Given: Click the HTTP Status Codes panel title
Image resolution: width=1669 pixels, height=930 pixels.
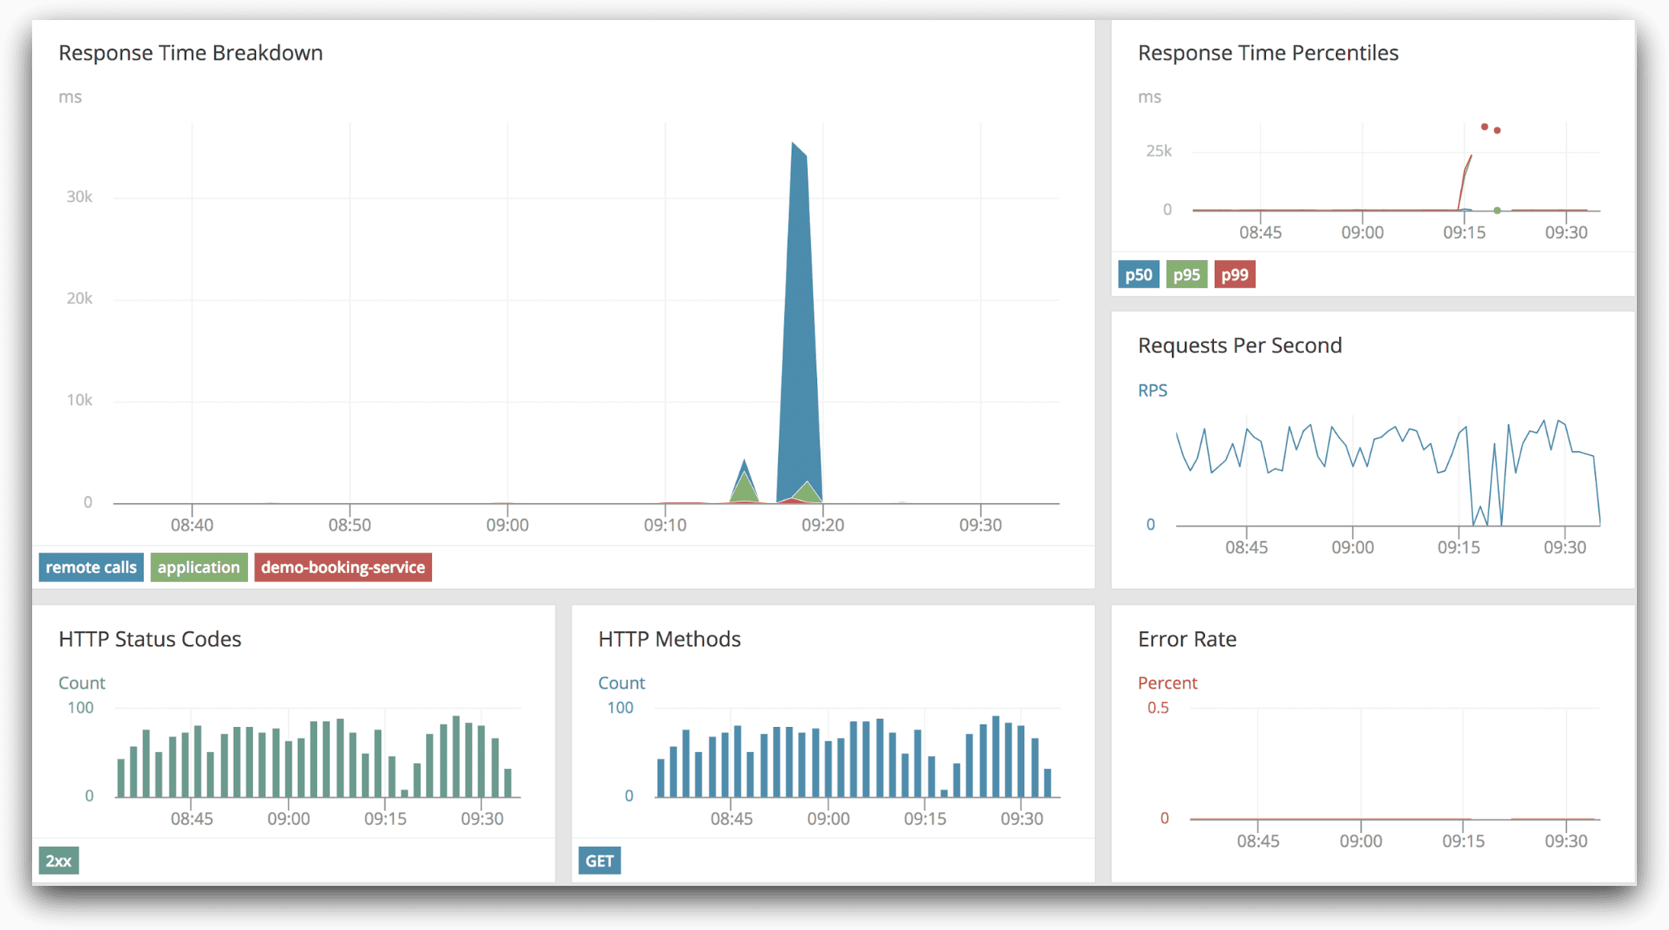Looking at the screenshot, I should click(149, 640).
